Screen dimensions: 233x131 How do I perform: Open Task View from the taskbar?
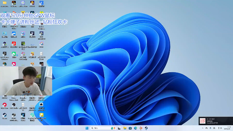click(x=119, y=128)
